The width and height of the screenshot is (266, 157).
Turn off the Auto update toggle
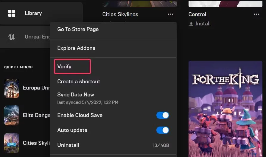click(163, 130)
